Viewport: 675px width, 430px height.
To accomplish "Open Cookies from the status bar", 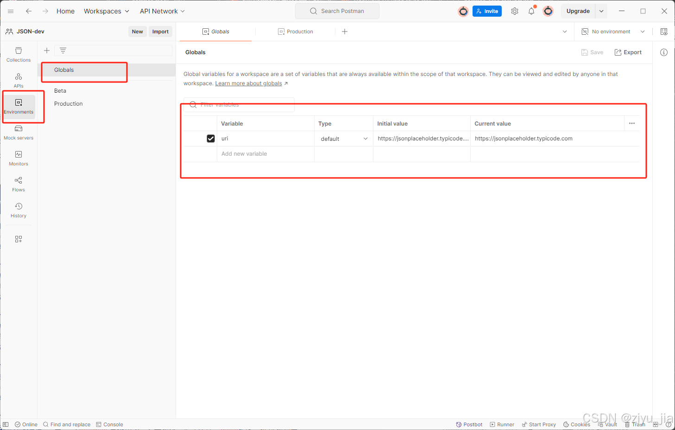I will 577,424.
